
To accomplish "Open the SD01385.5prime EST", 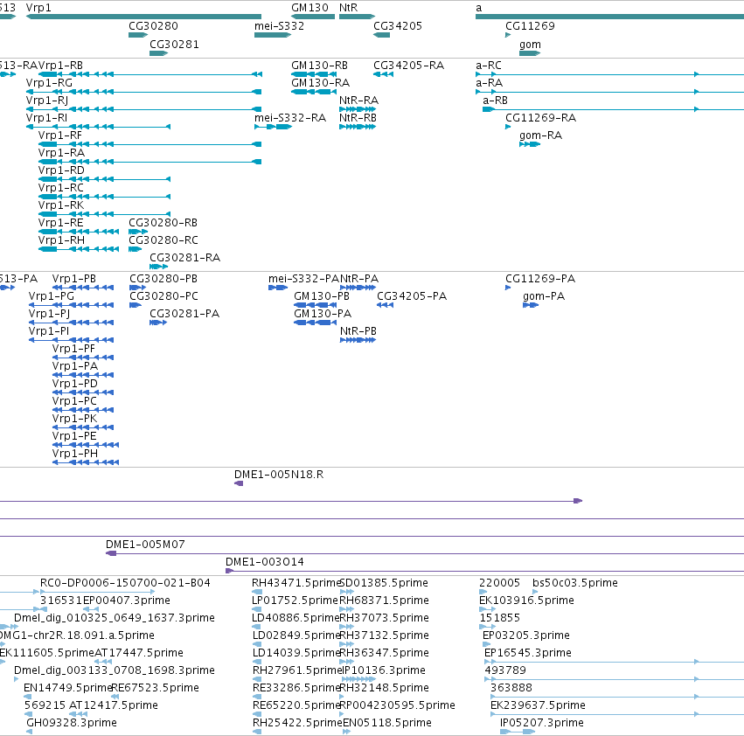I will coord(347,592).
